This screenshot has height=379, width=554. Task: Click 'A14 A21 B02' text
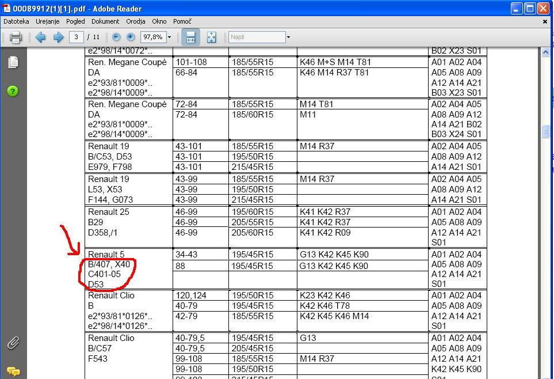coord(456,124)
